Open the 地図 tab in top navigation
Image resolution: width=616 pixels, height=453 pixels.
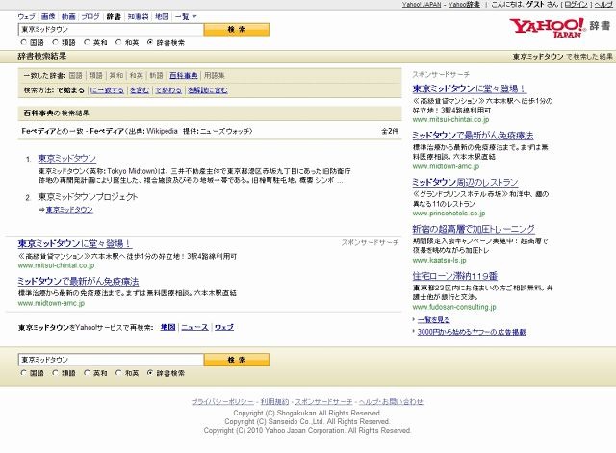162,17
